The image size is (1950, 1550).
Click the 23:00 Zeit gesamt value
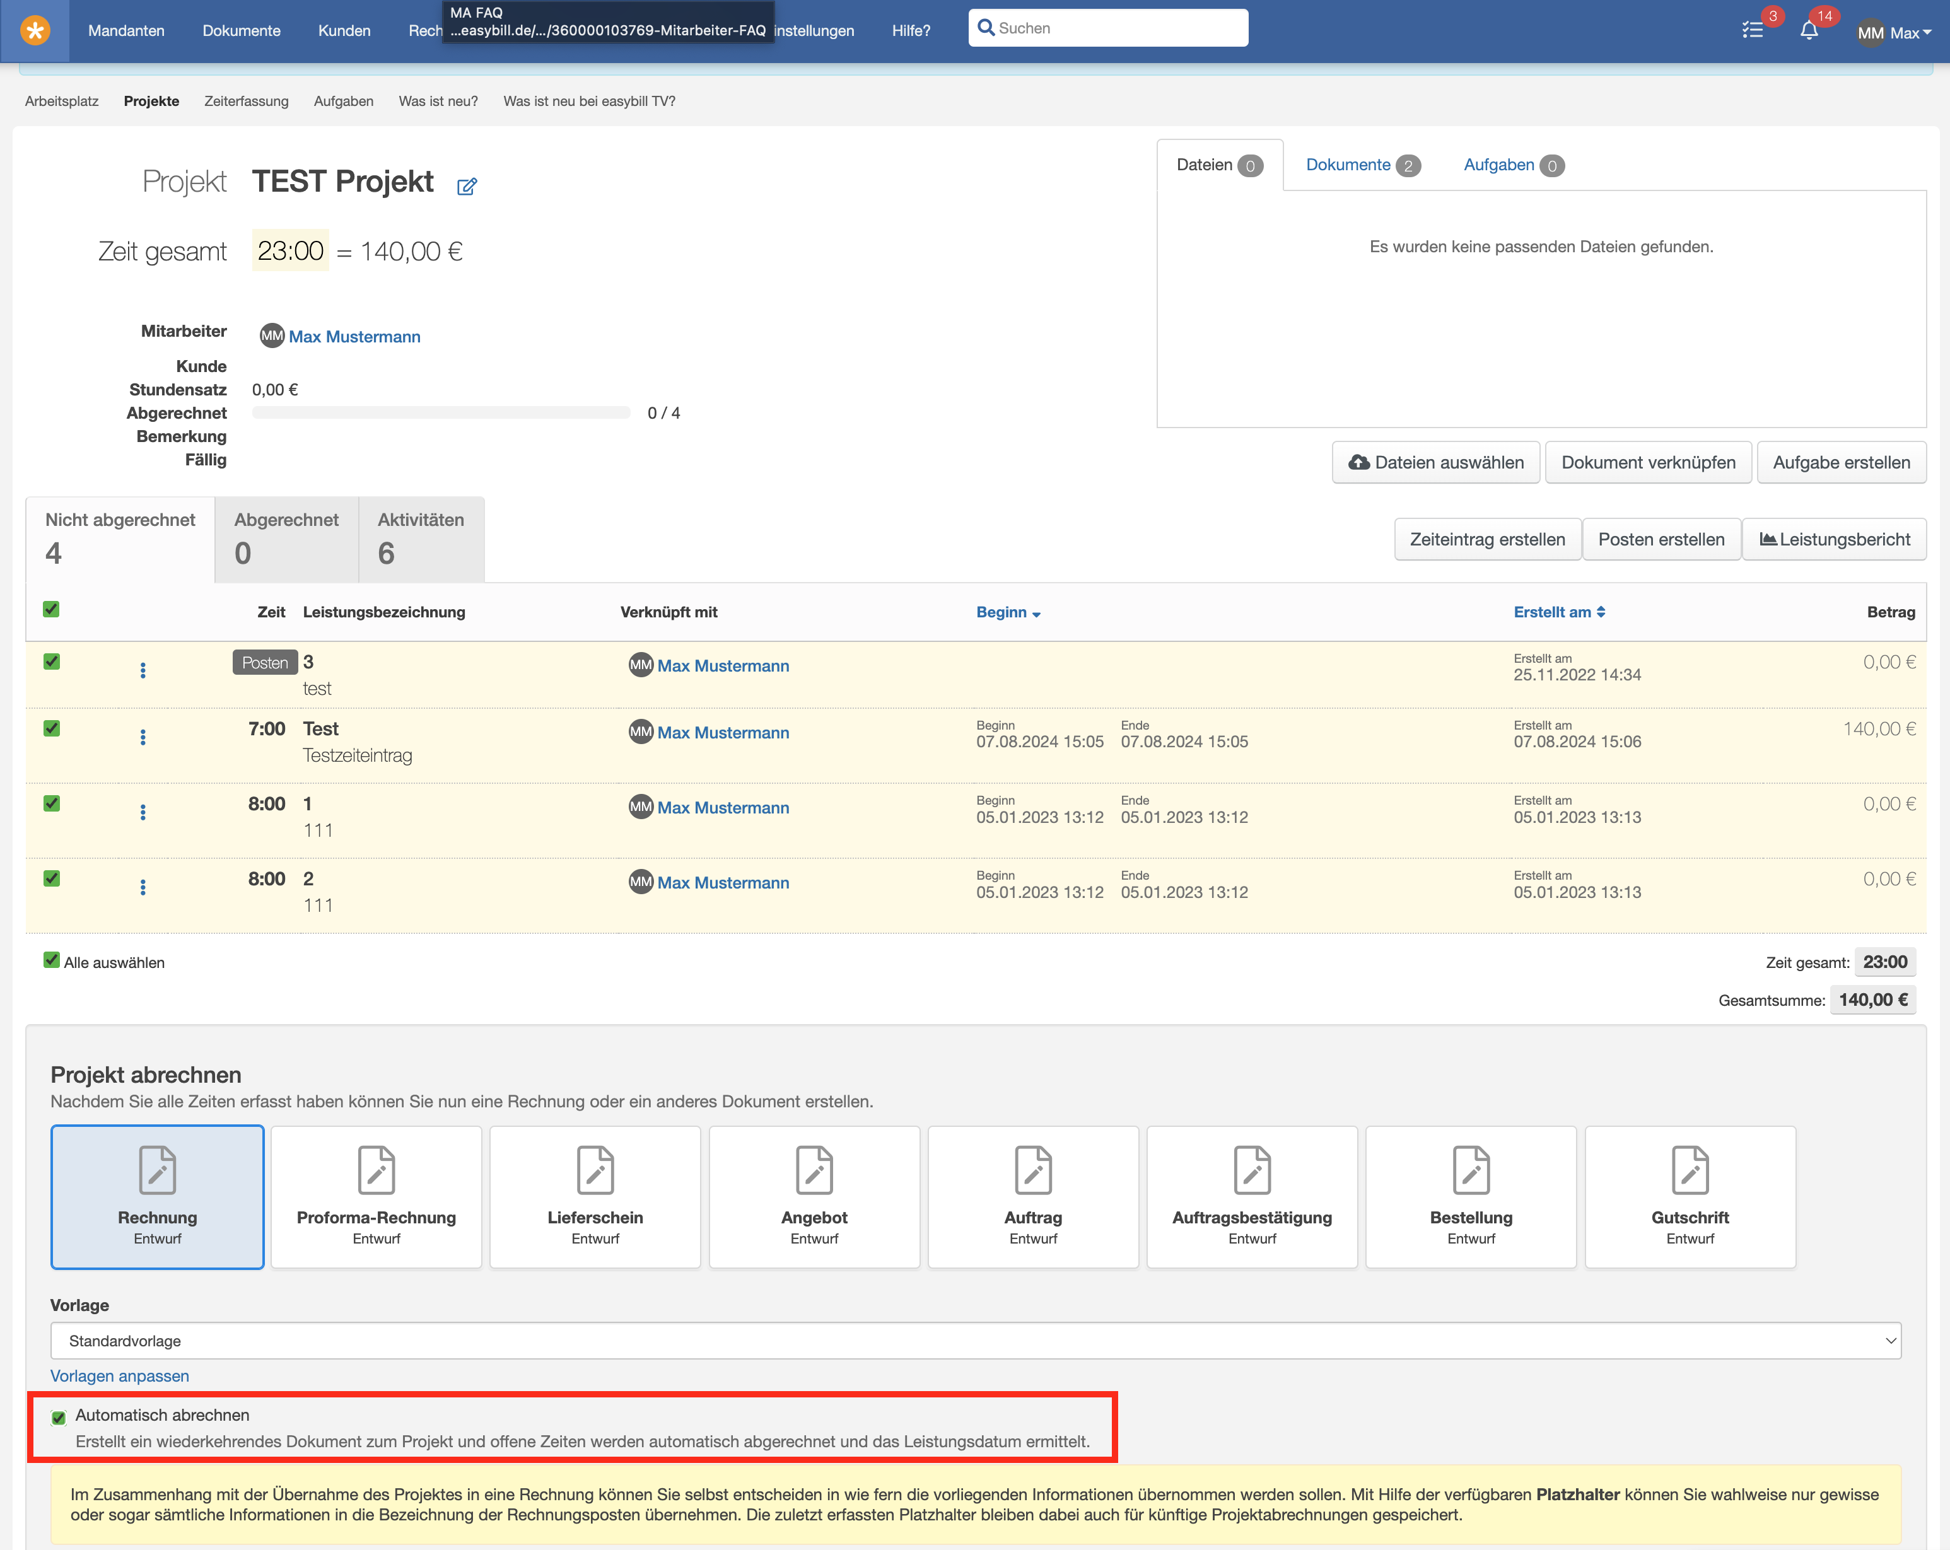[290, 250]
